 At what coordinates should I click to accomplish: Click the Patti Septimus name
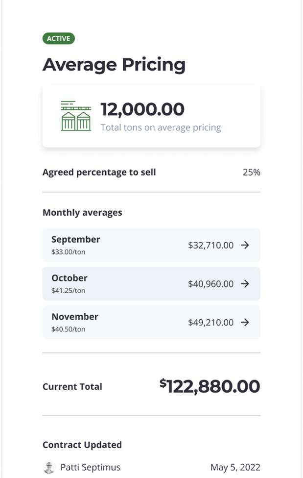click(x=90, y=467)
